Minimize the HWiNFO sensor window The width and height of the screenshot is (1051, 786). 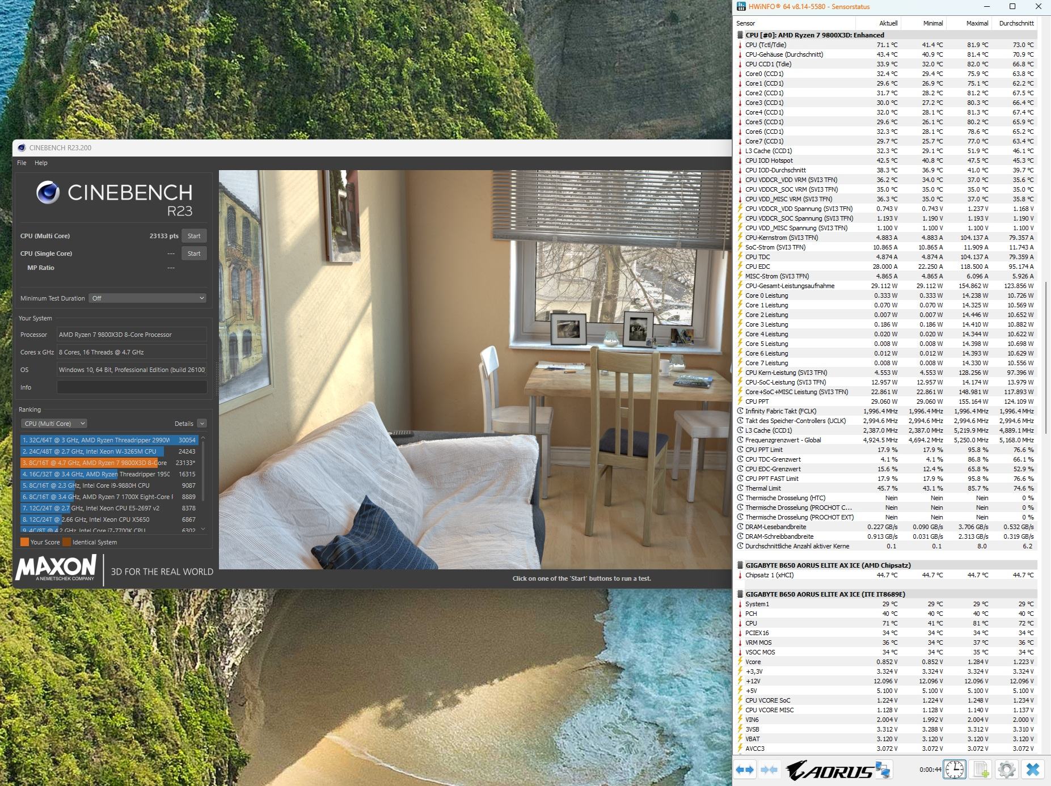[987, 7]
